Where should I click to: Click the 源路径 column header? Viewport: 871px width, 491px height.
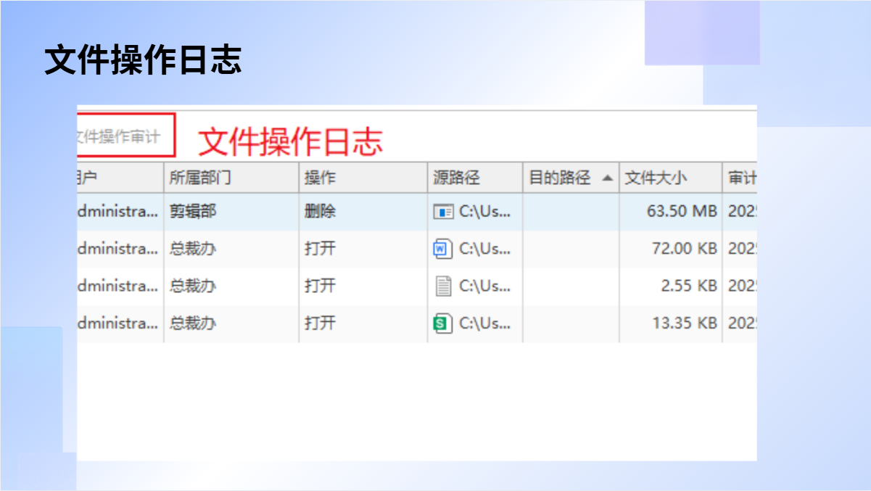pyautogui.click(x=457, y=178)
